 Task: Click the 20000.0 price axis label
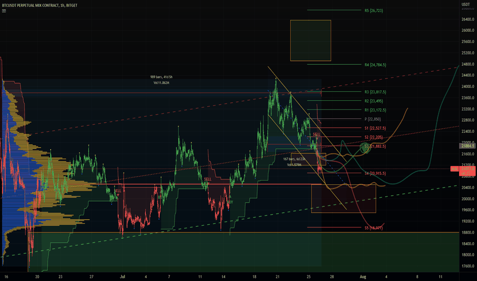[x=468, y=199]
